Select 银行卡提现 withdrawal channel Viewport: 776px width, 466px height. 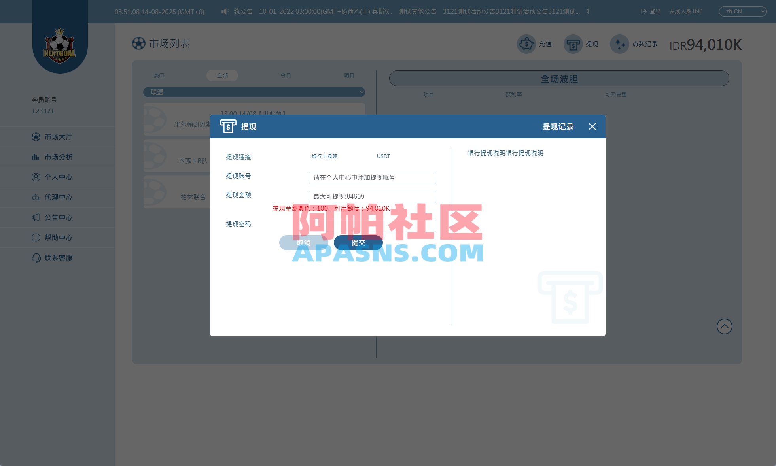click(x=324, y=157)
